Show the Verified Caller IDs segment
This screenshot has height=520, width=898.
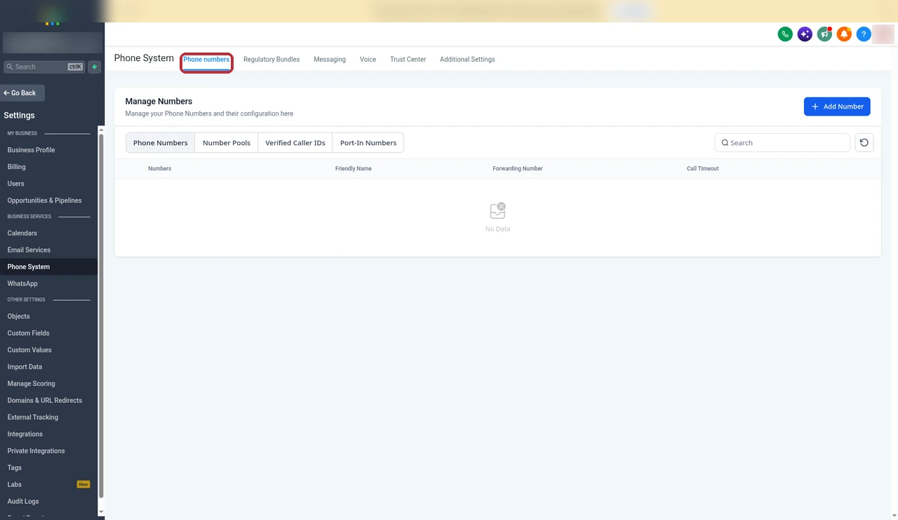coord(295,143)
